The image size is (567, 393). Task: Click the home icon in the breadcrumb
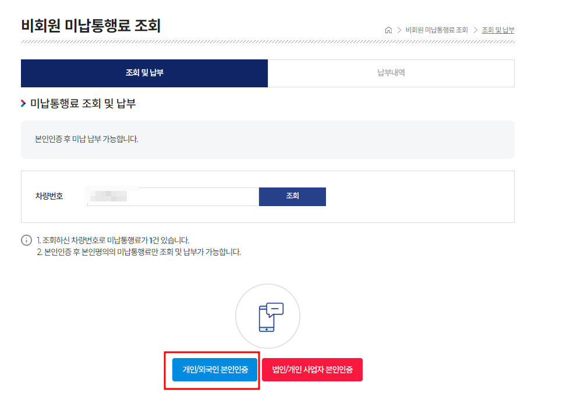388,30
